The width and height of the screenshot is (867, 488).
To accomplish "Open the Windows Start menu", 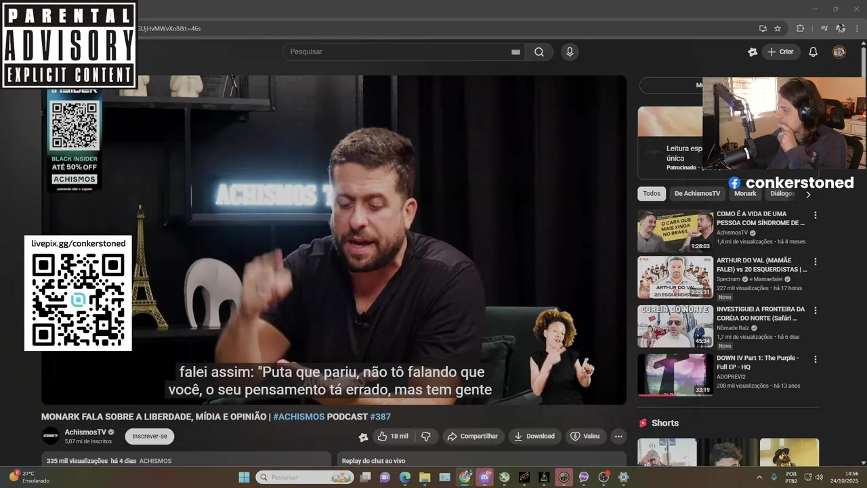I will point(244,477).
